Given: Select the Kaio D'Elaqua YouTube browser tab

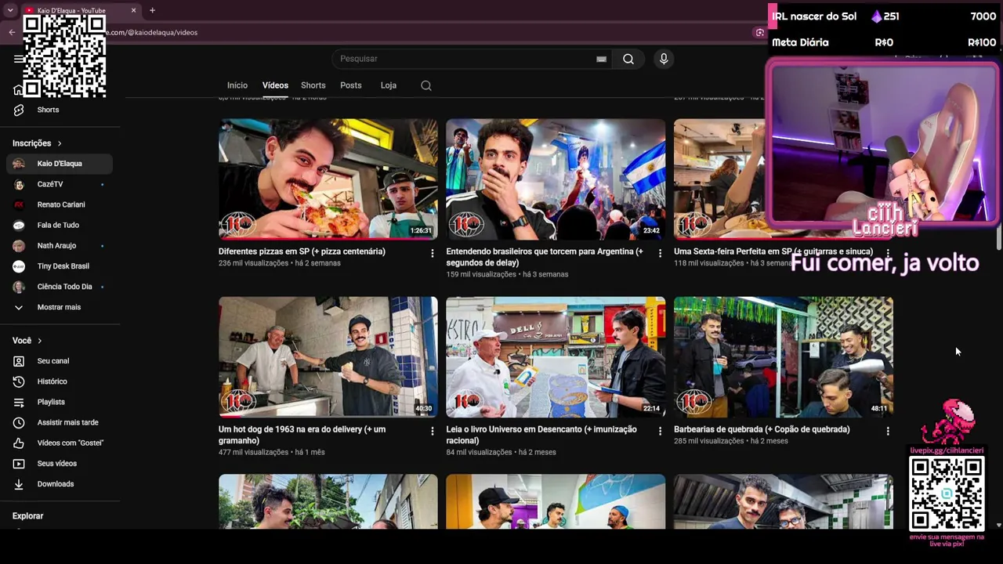Looking at the screenshot, I should click(78, 10).
